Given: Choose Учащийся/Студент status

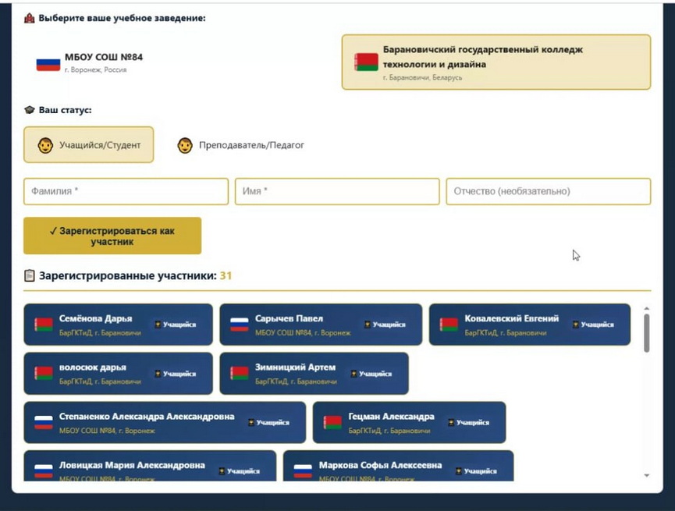Looking at the screenshot, I should (x=88, y=145).
